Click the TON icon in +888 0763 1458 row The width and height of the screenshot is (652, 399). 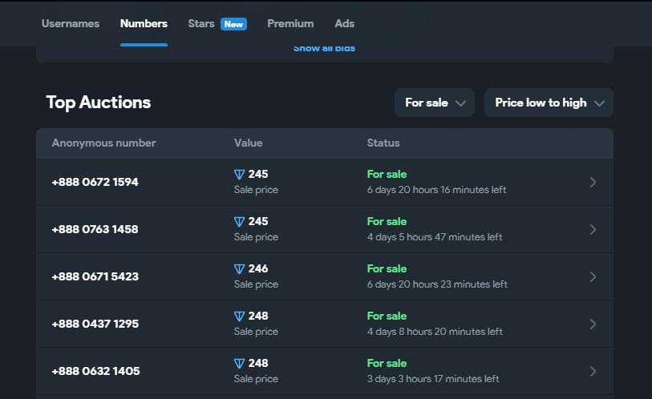[x=239, y=222]
